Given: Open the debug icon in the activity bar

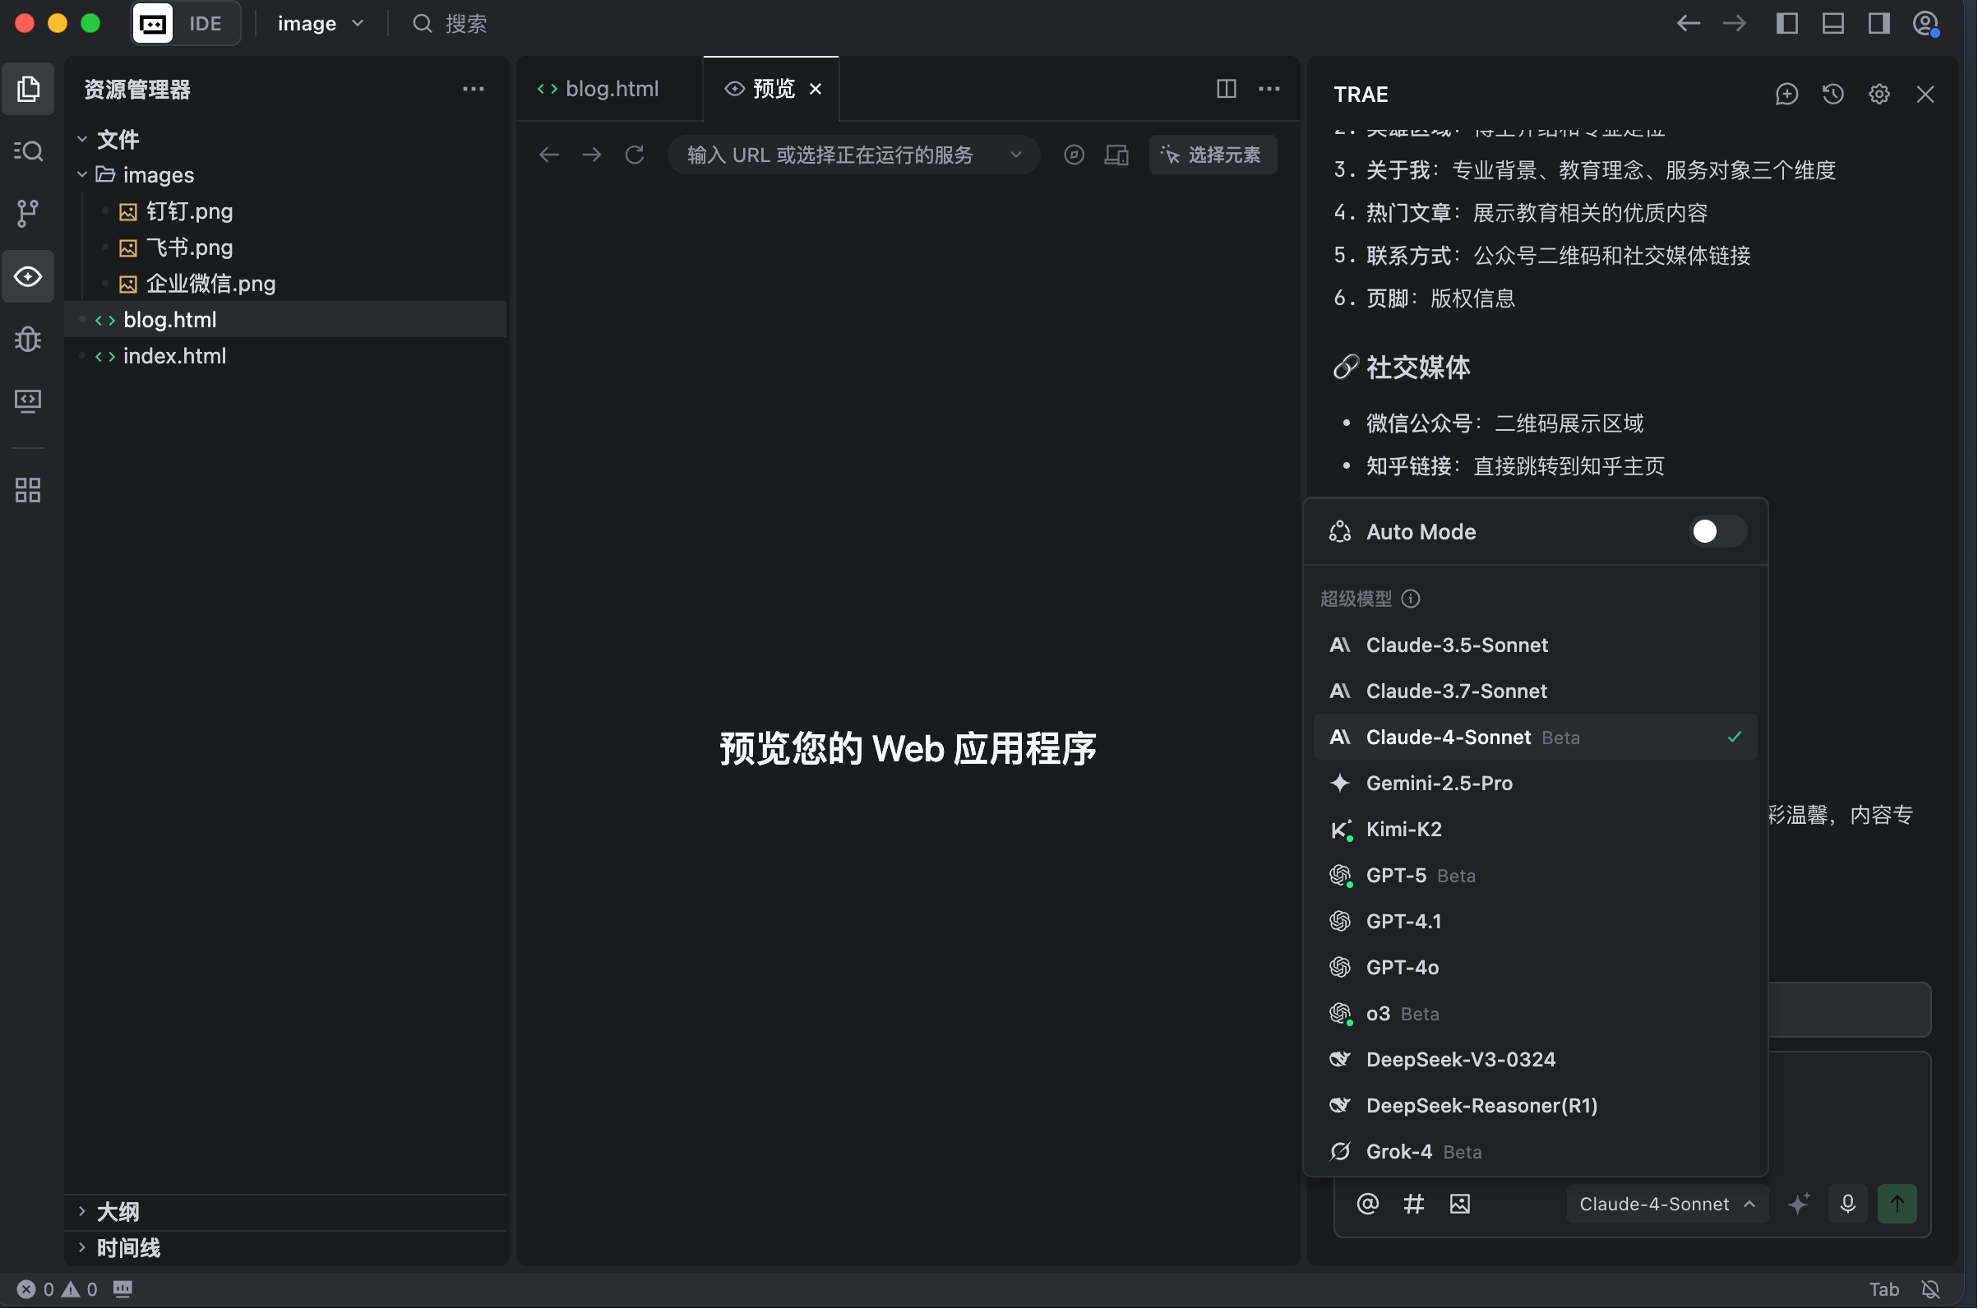Looking at the screenshot, I should (28, 339).
